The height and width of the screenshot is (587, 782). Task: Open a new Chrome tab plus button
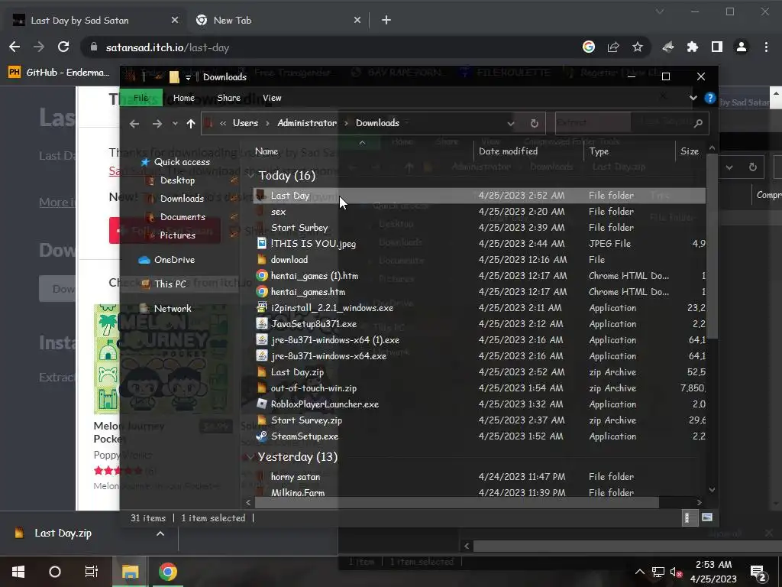386,20
